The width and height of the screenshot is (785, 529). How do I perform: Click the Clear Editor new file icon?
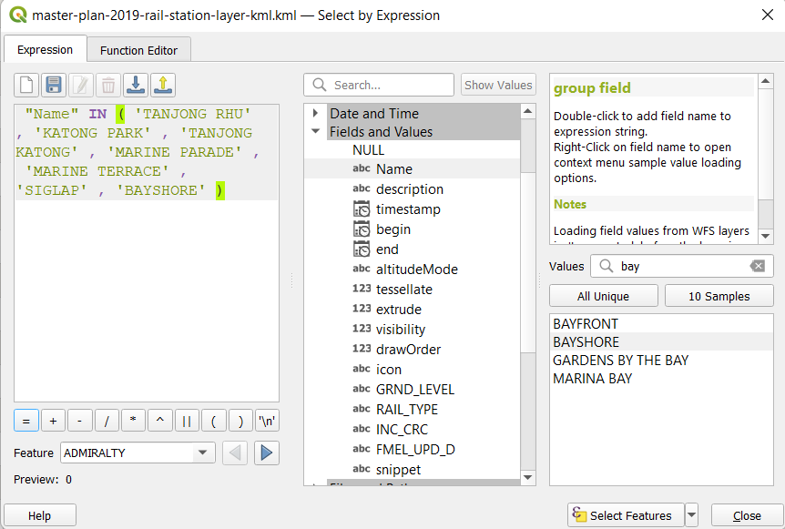(26, 86)
